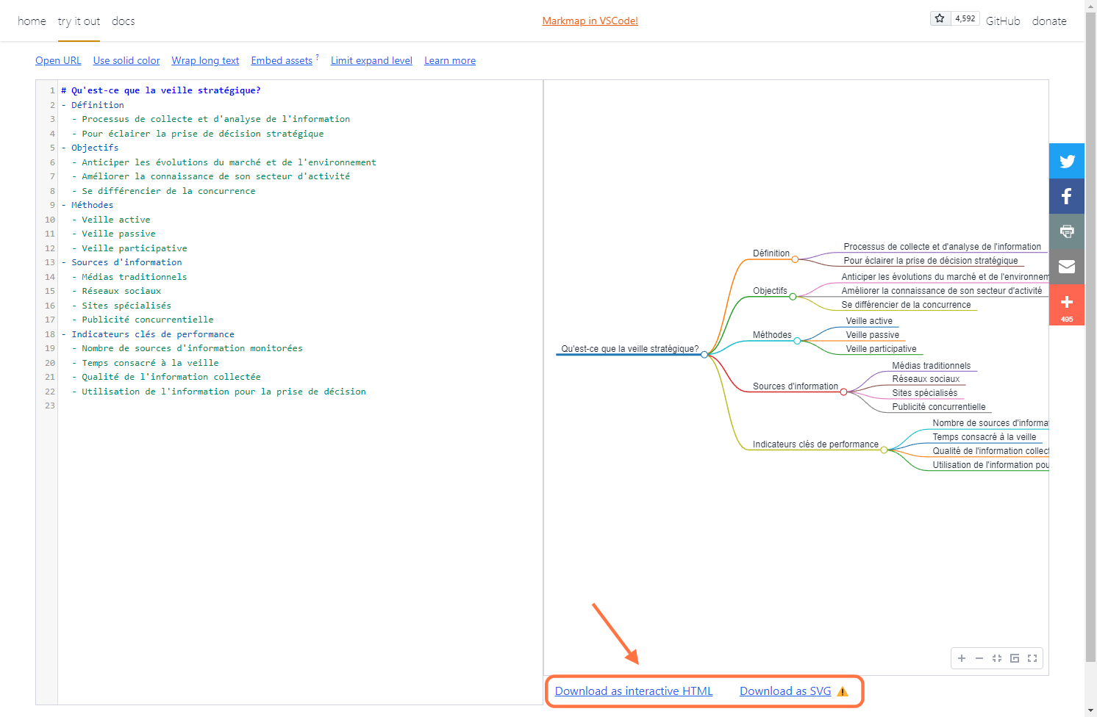The image size is (1097, 717).
Task: Open more share options plus icon
Action: click(1067, 305)
